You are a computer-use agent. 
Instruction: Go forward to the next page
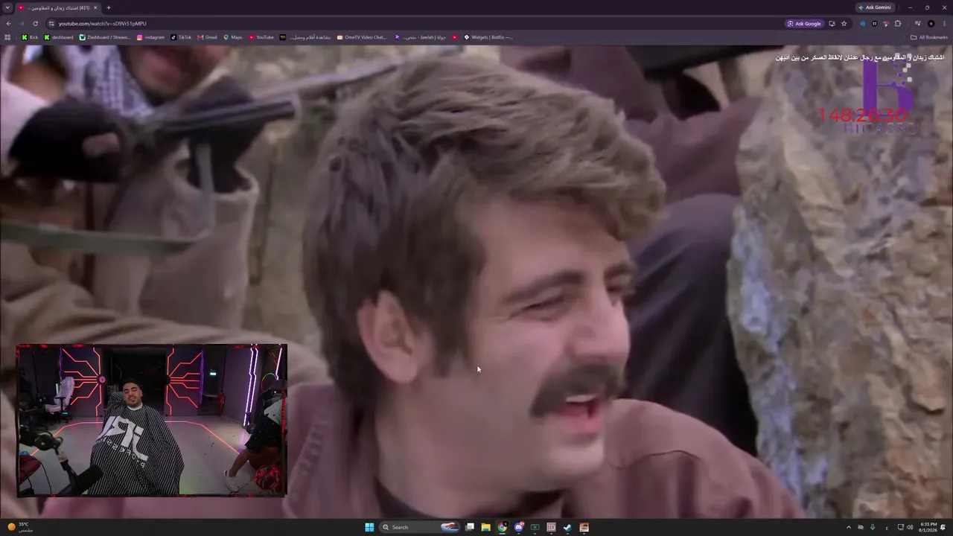tap(22, 23)
